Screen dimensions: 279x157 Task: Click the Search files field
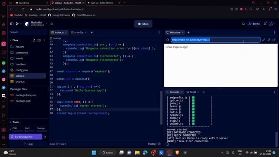point(28,32)
